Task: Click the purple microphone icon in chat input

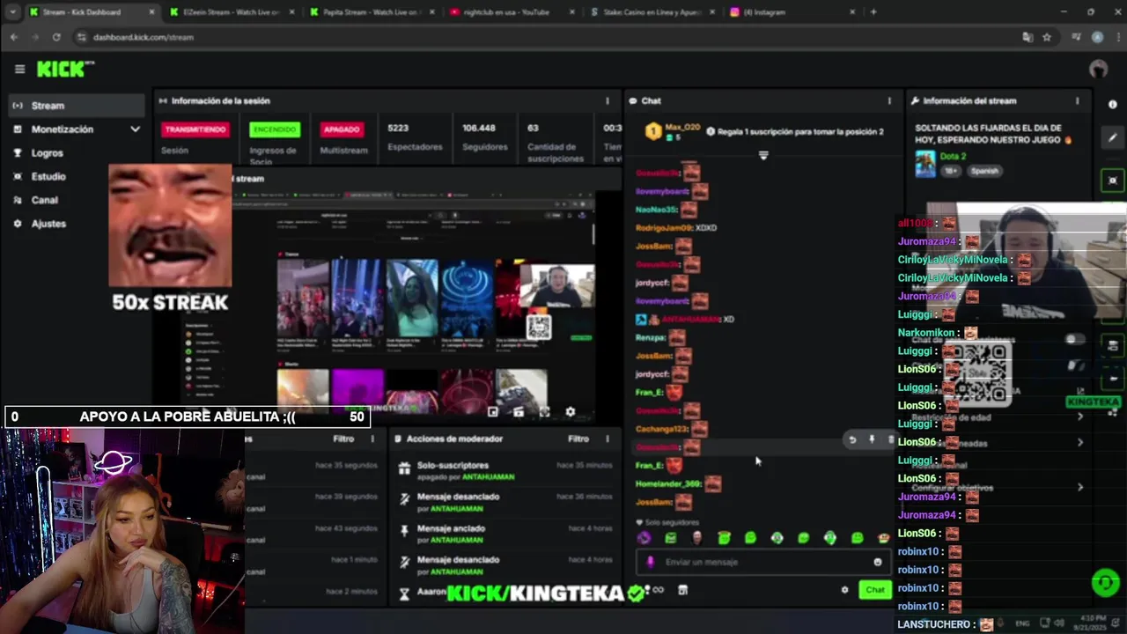Action: pos(651,562)
